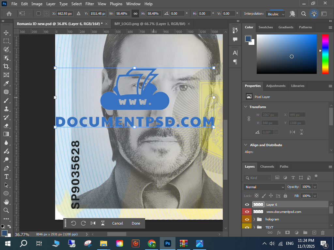Toggle visibility of the hologram group
The width and height of the screenshot is (334, 250).
(247, 219)
